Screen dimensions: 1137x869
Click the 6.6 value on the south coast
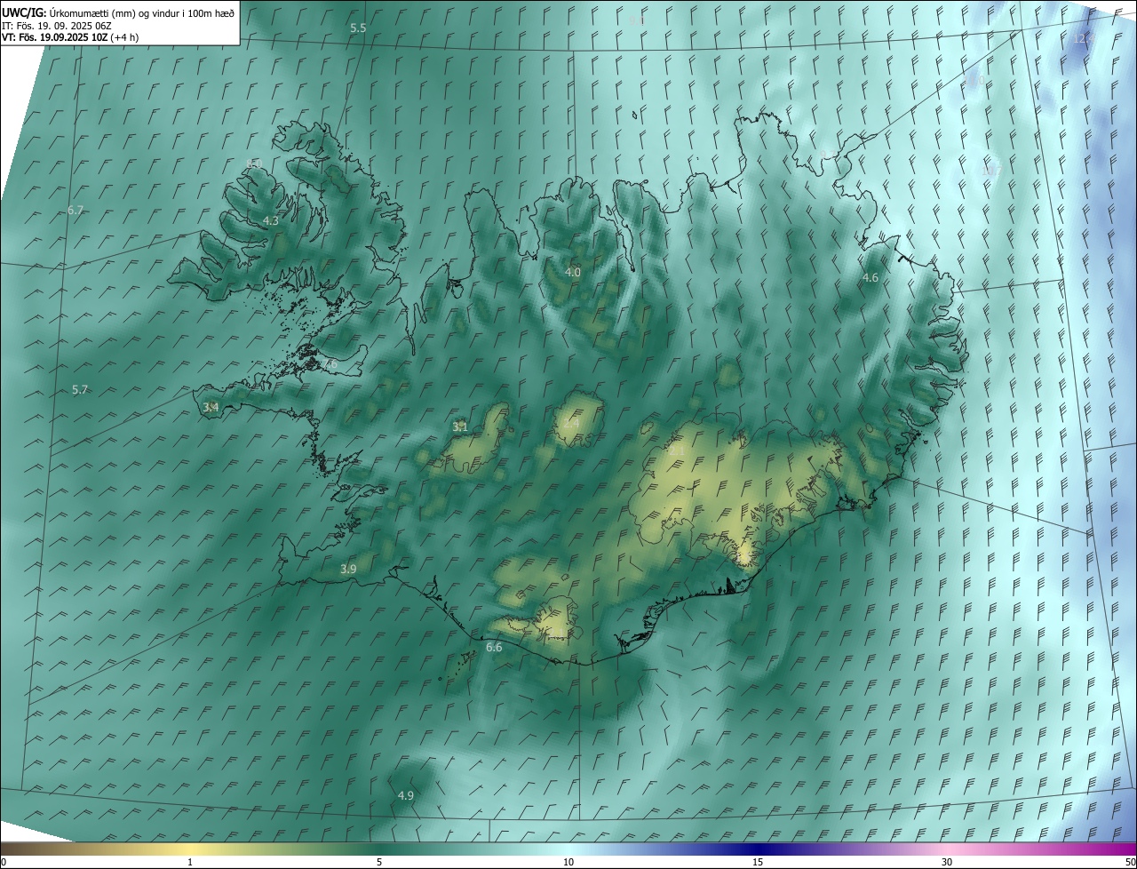point(494,648)
